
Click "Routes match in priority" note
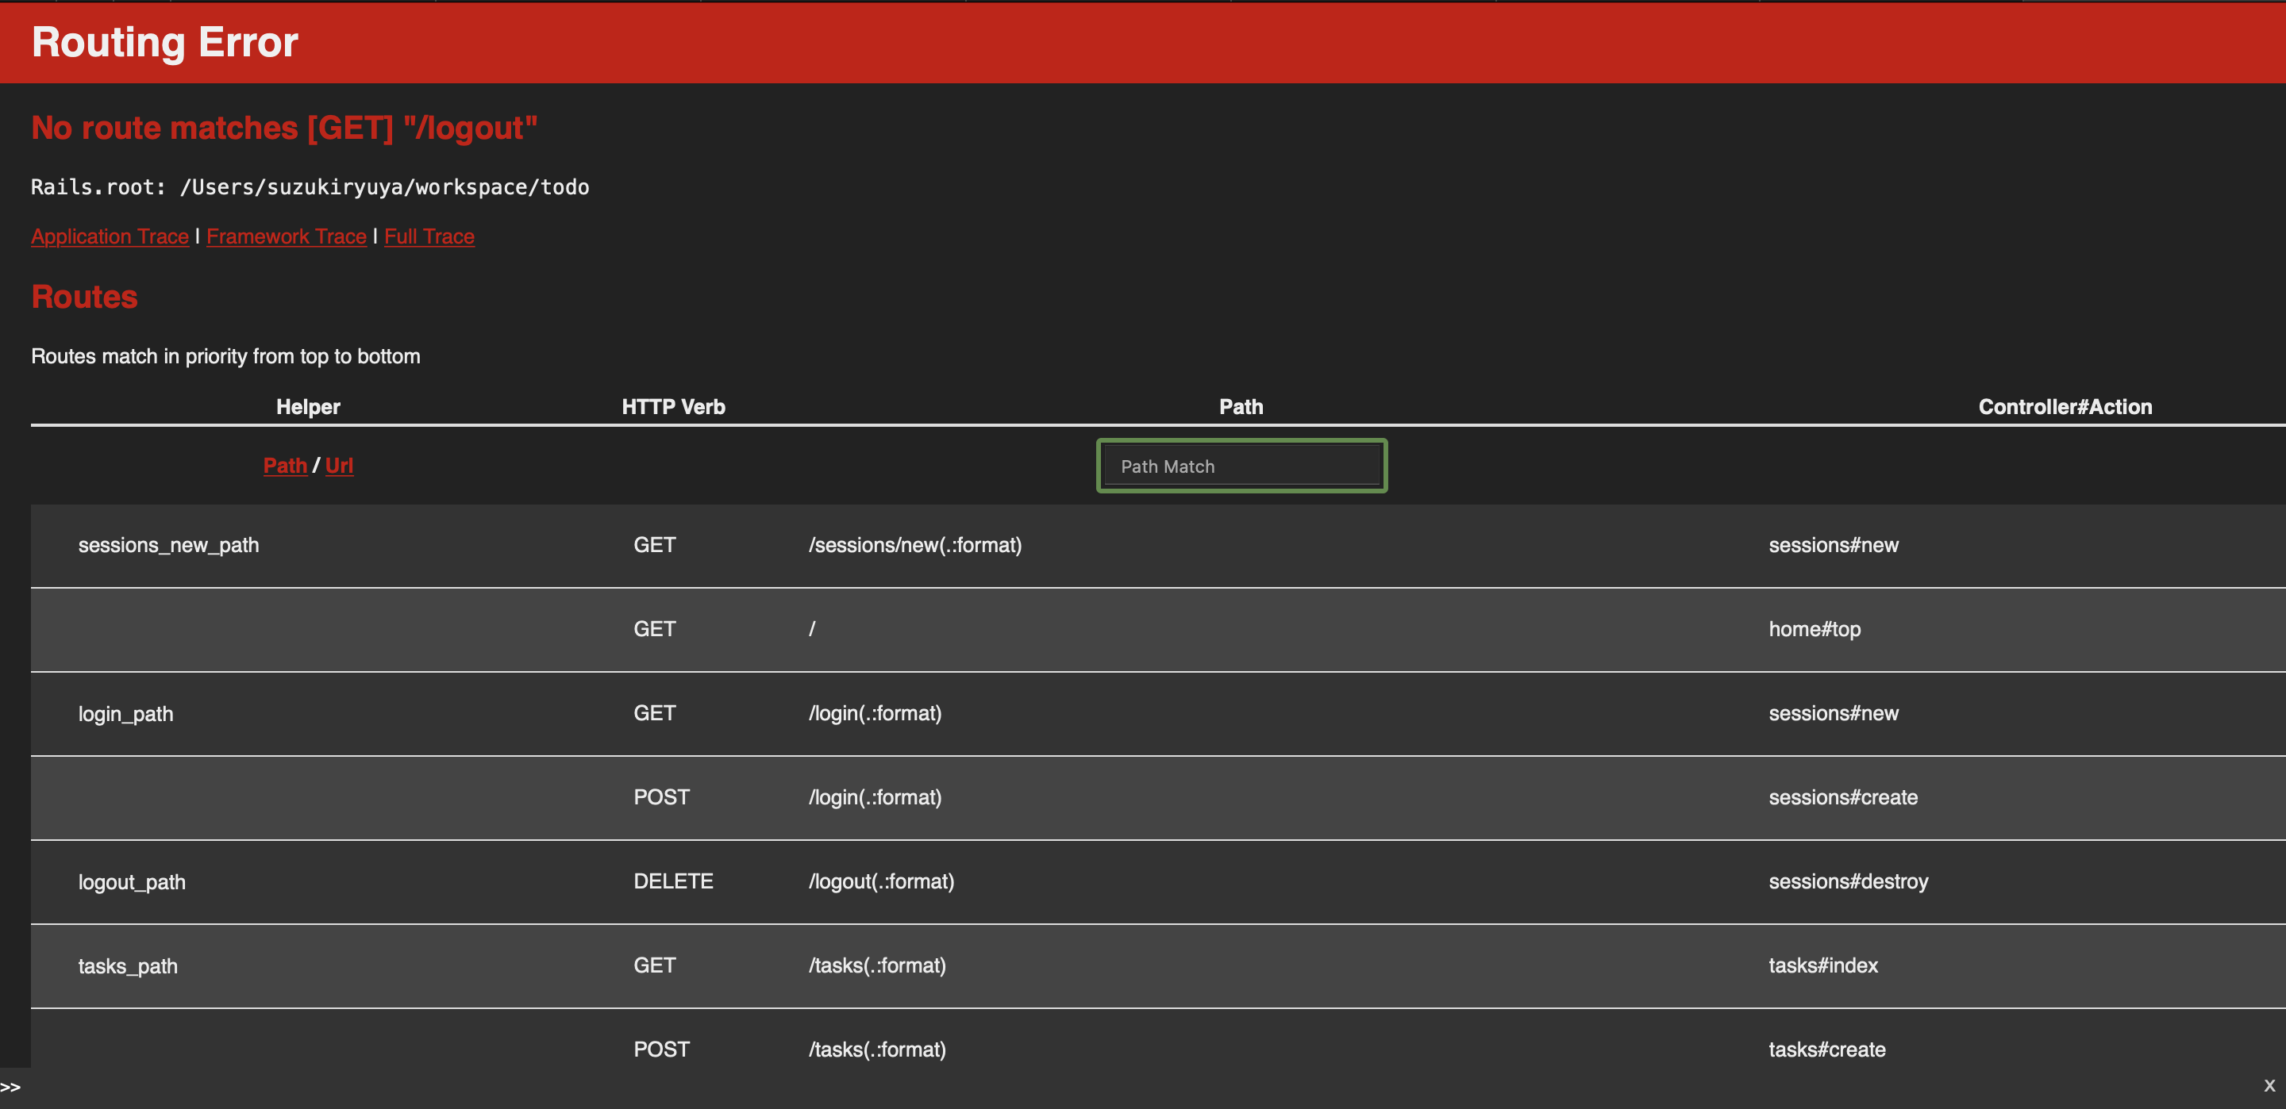pyautogui.click(x=225, y=355)
